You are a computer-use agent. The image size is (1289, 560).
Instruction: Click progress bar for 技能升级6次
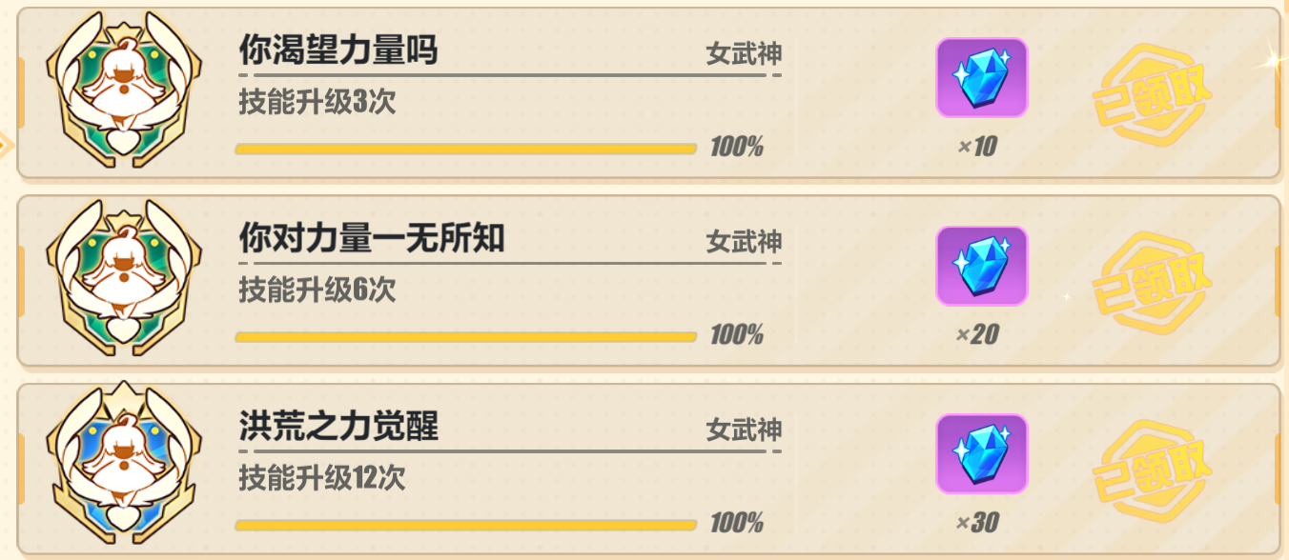click(x=466, y=336)
